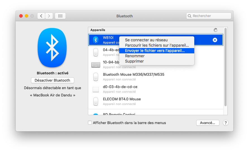249x152 pixels.
Task: Close the window with the red button
Action: [x=21, y=16]
